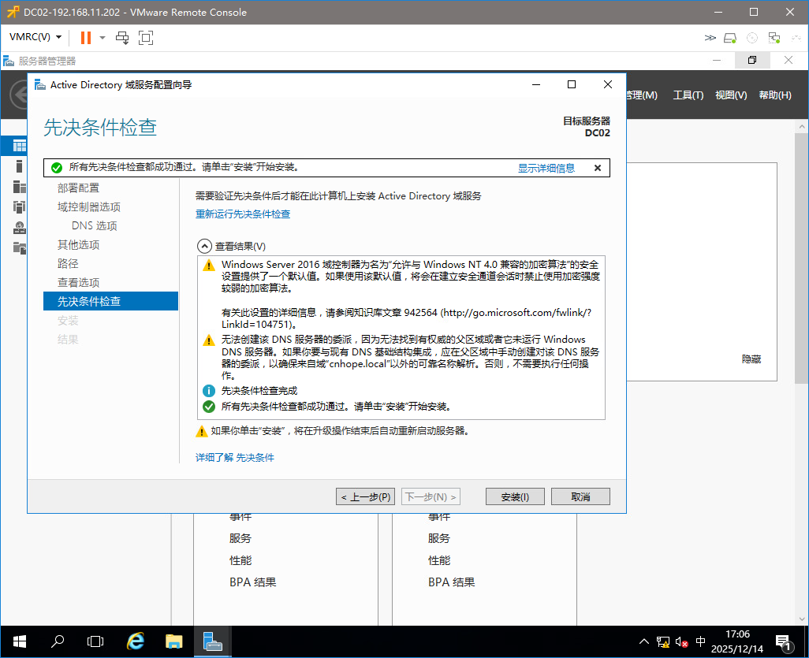809x658 pixels.
Task: Select the Dashboard icon in Server Manager sidebar
Action: pyautogui.click(x=19, y=146)
